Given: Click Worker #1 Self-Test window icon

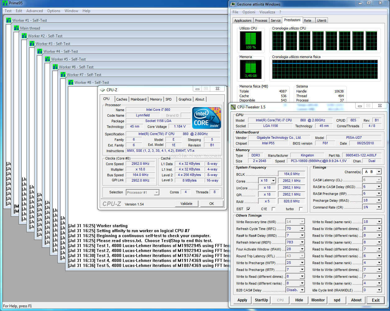Looking at the screenshot, I should point(9,20).
